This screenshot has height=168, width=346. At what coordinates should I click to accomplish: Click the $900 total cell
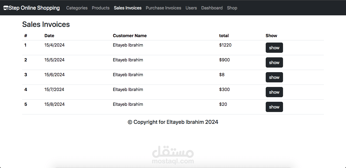click(x=224, y=60)
